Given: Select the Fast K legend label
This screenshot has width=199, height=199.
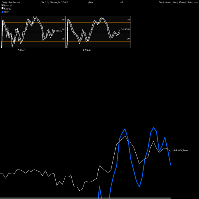Looking at the screenshot, I should point(7,9).
